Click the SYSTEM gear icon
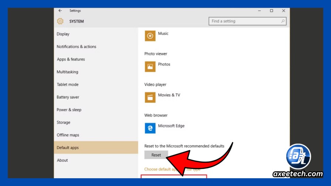The height and width of the screenshot is (186, 331). coord(60,21)
